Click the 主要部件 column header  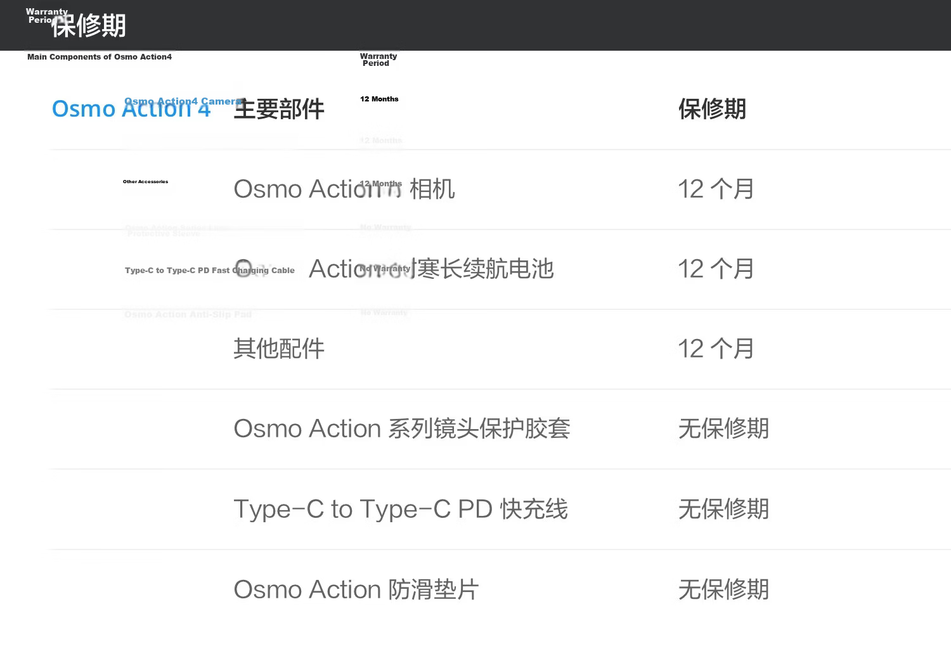[x=279, y=109]
